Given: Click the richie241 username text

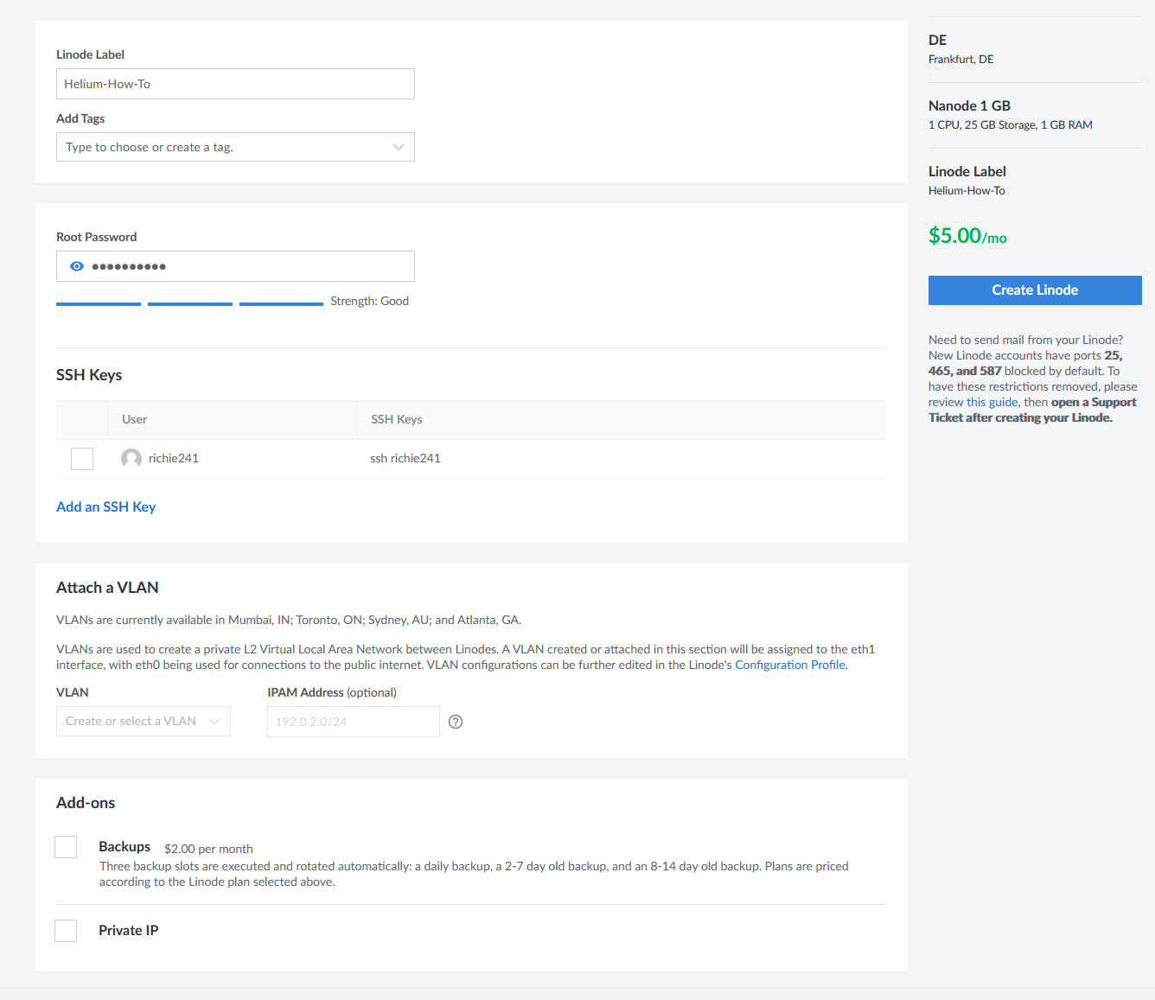Looking at the screenshot, I should [174, 458].
